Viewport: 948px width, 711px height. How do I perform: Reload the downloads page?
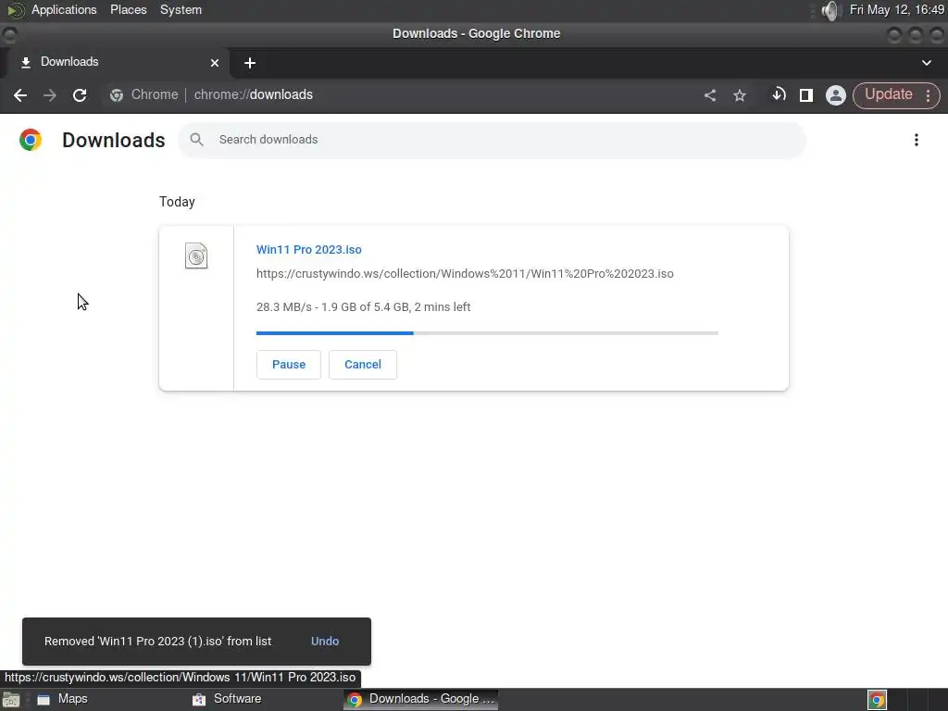coord(80,95)
